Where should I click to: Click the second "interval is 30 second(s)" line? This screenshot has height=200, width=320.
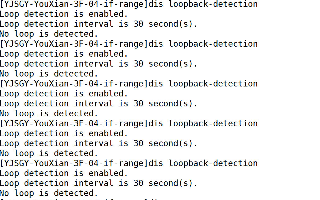[x=99, y=64]
